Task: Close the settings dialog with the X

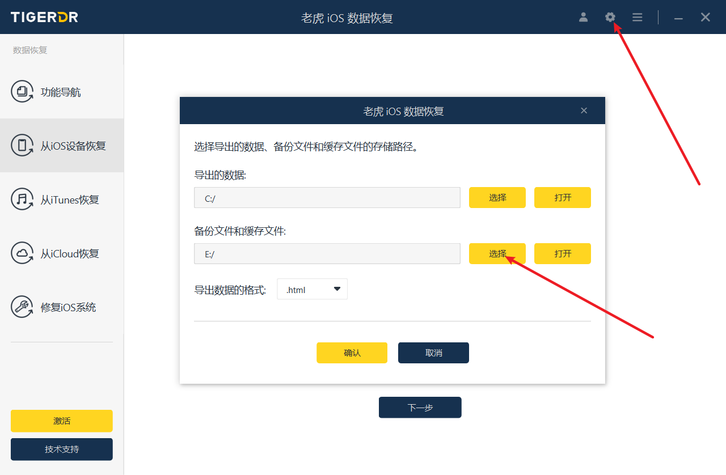Action: click(584, 111)
